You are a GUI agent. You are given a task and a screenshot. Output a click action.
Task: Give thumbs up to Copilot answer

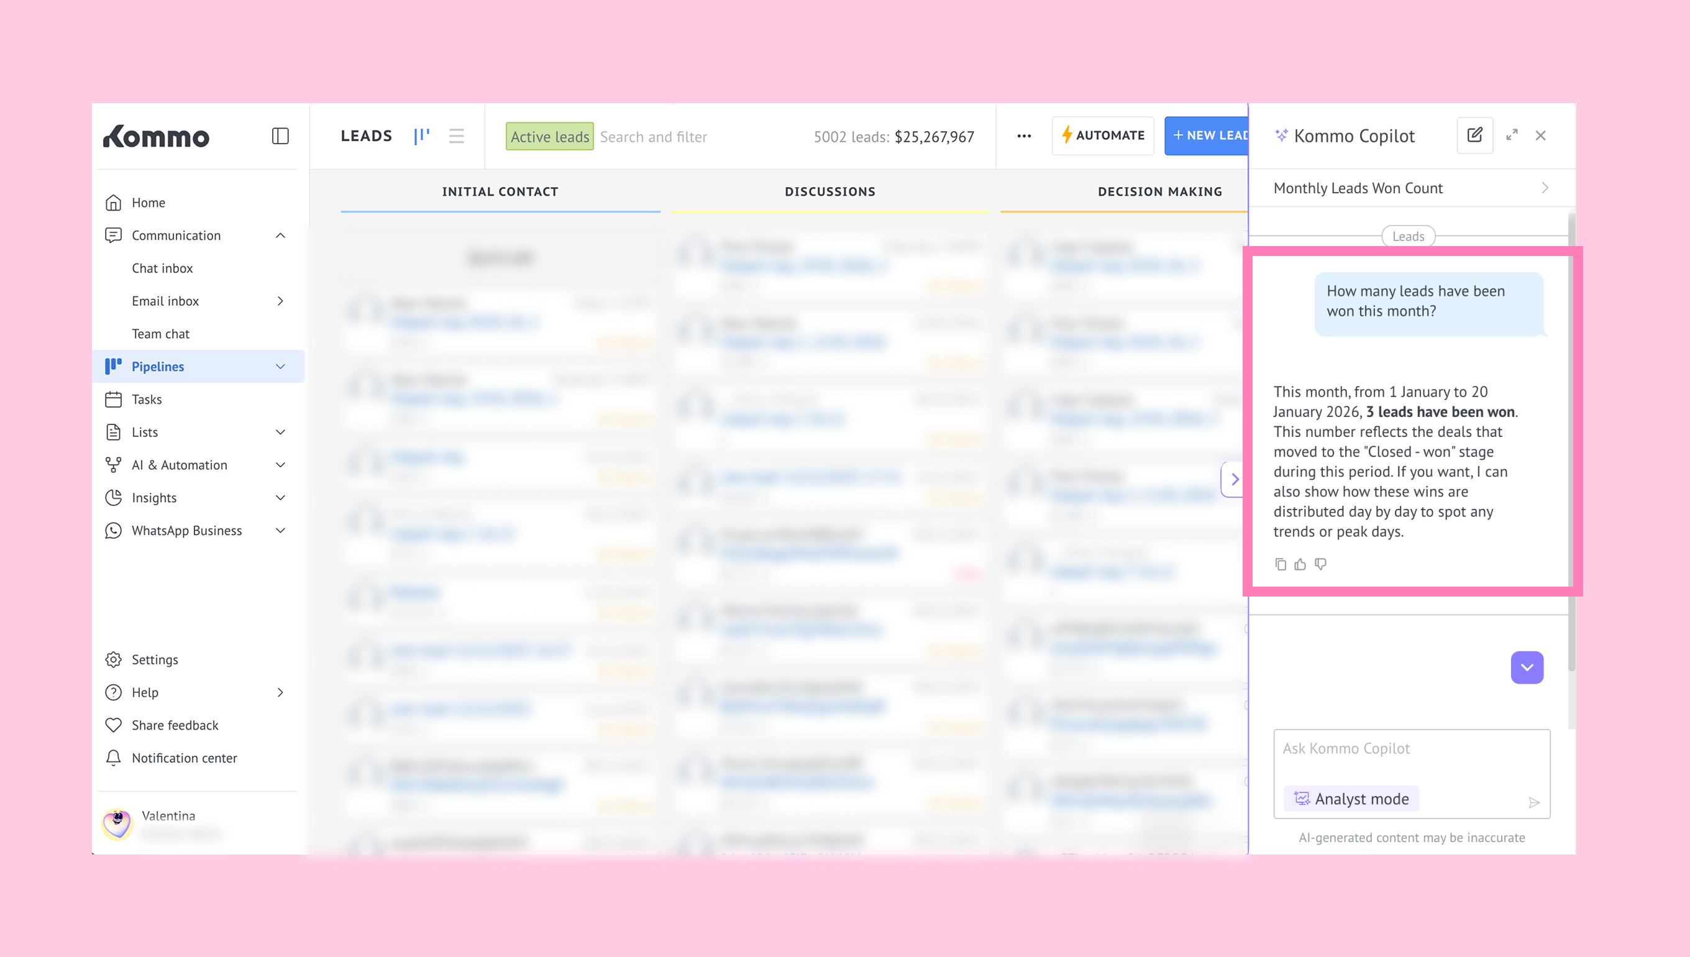tap(1300, 564)
